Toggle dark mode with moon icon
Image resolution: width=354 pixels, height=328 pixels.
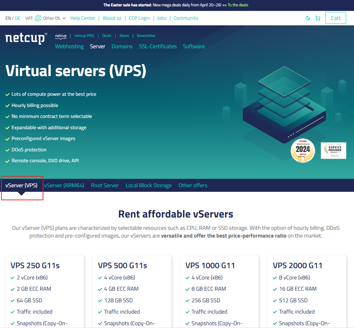pos(308,18)
